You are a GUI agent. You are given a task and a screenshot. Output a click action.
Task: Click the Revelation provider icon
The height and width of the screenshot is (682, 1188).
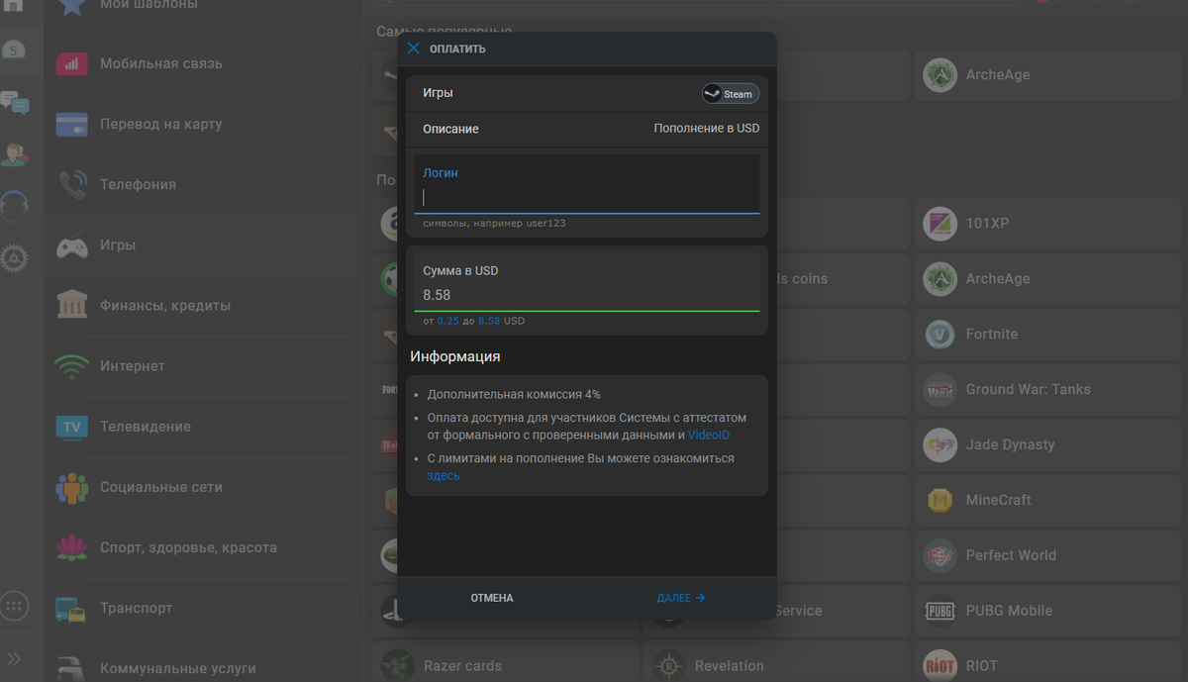tap(669, 666)
